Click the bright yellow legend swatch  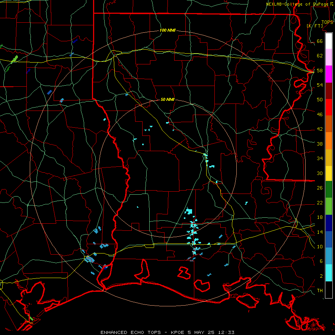(x=329, y=173)
